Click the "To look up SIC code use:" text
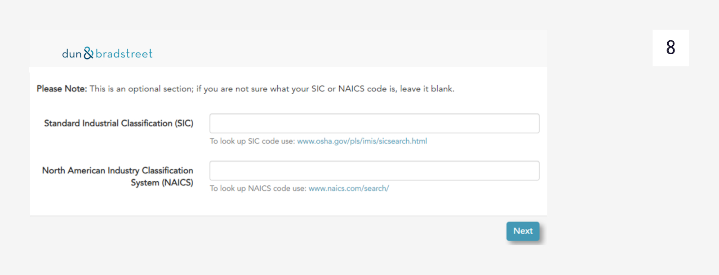The image size is (719, 275). [x=252, y=141]
